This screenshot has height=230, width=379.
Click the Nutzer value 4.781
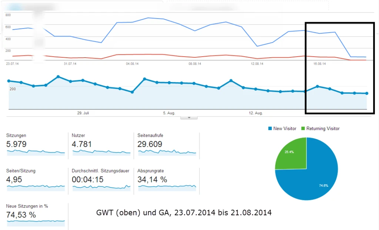[x=82, y=144]
